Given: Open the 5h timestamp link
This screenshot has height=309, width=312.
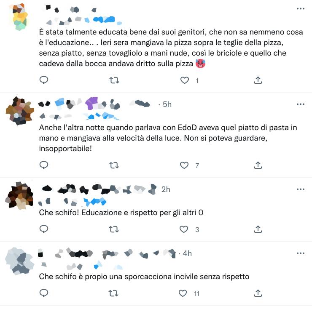Looking at the screenshot, I should point(167,104).
